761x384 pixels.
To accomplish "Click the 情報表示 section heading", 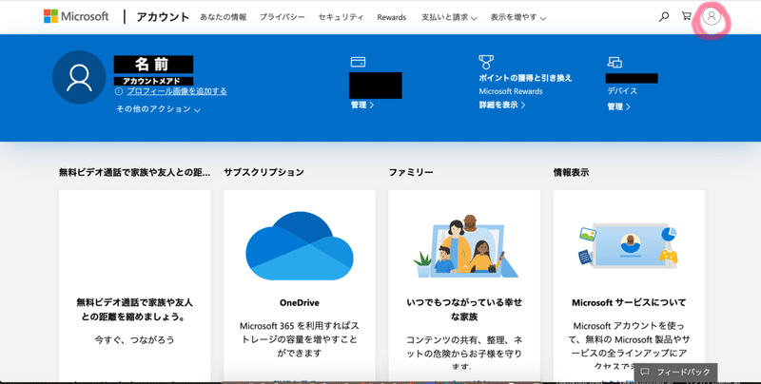I will (572, 172).
